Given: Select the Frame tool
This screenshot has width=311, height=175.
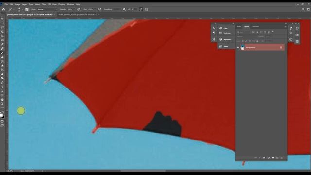Looking at the screenshot, I should coord(2,40).
